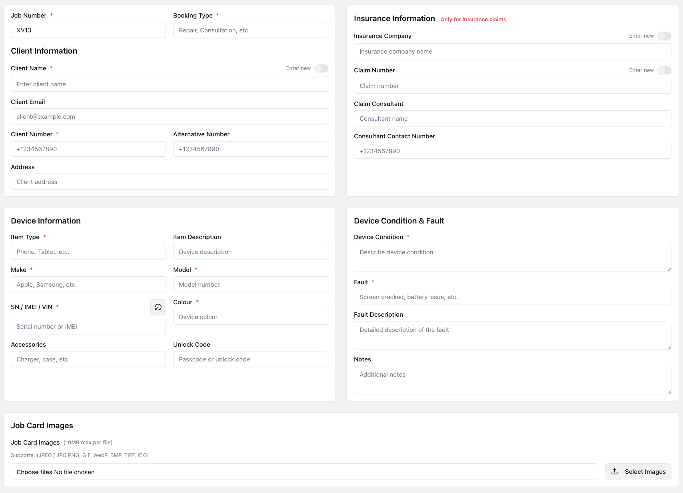Image resolution: width=683 pixels, height=493 pixels.
Task: Click the upload icon on Select Images
Action: (x=614, y=471)
